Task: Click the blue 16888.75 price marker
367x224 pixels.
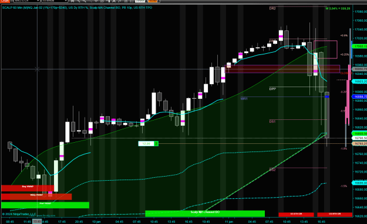Action: (x=359, y=97)
